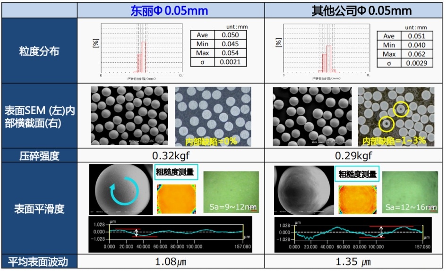This screenshot has width=447, height=271.
Task: Click the Toray Max value 0.054
Action: (x=230, y=53)
